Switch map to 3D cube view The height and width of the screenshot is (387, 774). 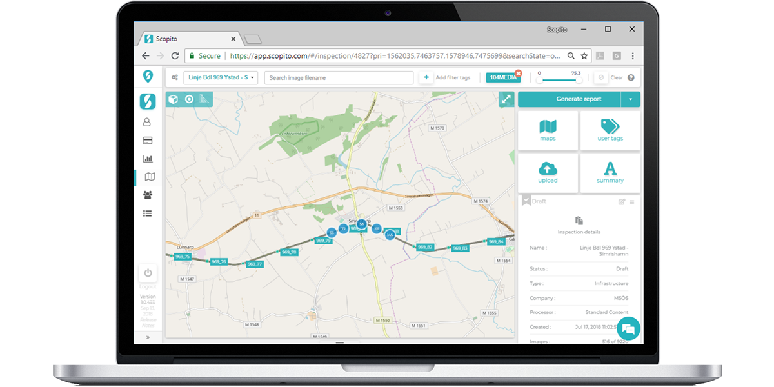coord(173,99)
